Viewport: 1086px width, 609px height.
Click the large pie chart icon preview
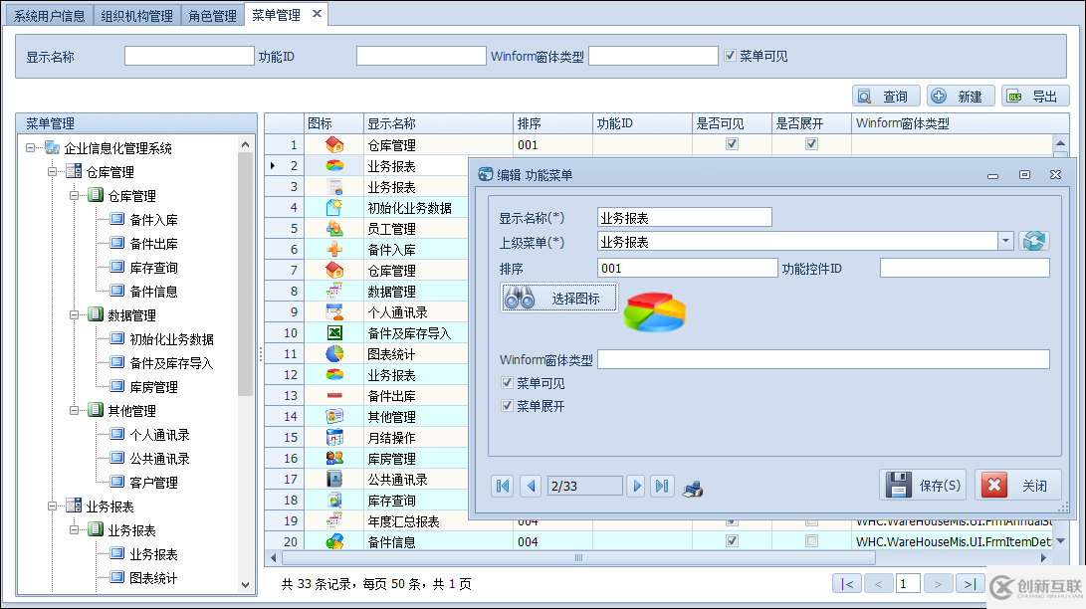[x=655, y=312]
